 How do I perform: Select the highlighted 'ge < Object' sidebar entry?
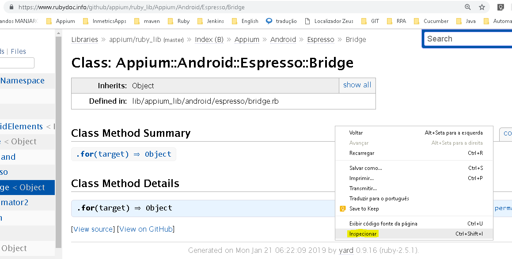click(27, 187)
